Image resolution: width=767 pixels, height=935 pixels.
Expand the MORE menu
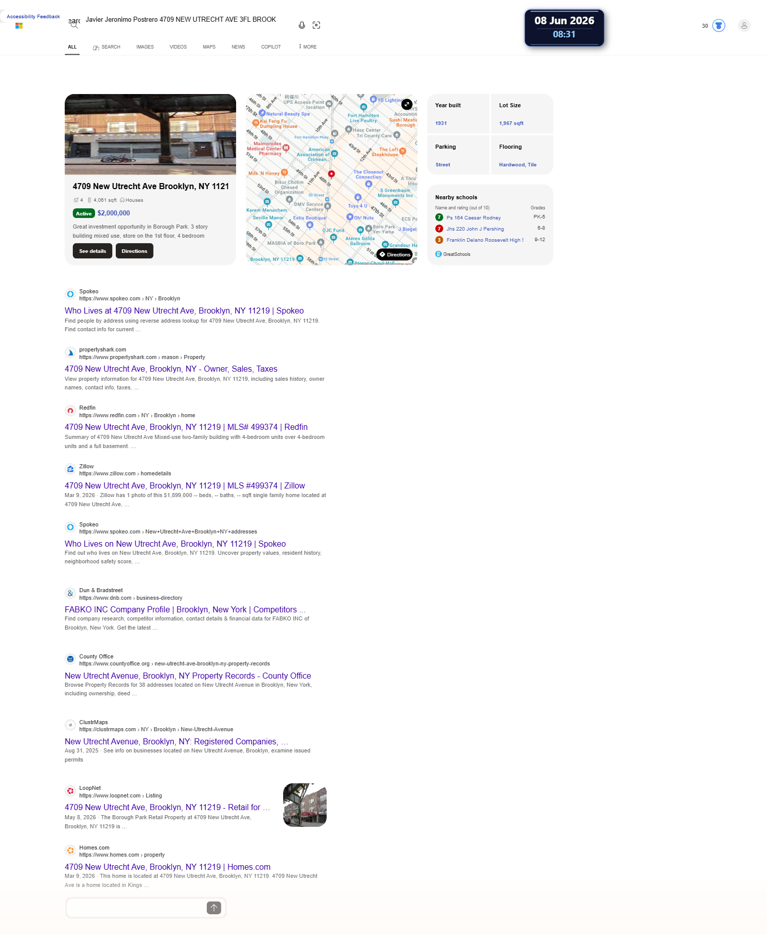click(x=308, y=47)
